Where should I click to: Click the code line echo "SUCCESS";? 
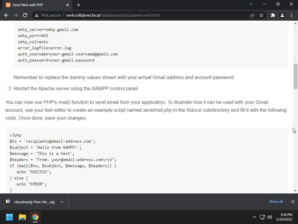[x=34, y=172]
